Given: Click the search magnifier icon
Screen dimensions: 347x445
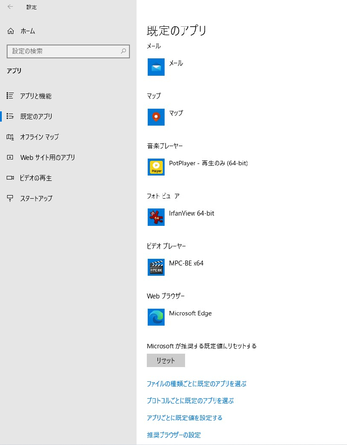Looking at the screenshot, I should (123, 51).
